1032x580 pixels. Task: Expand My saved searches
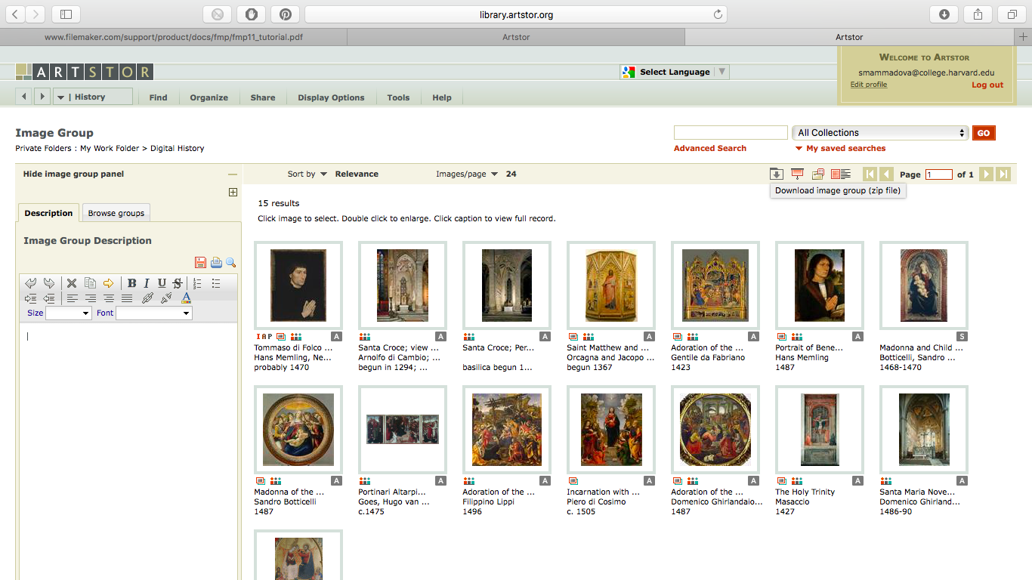(x=840, y=148)
